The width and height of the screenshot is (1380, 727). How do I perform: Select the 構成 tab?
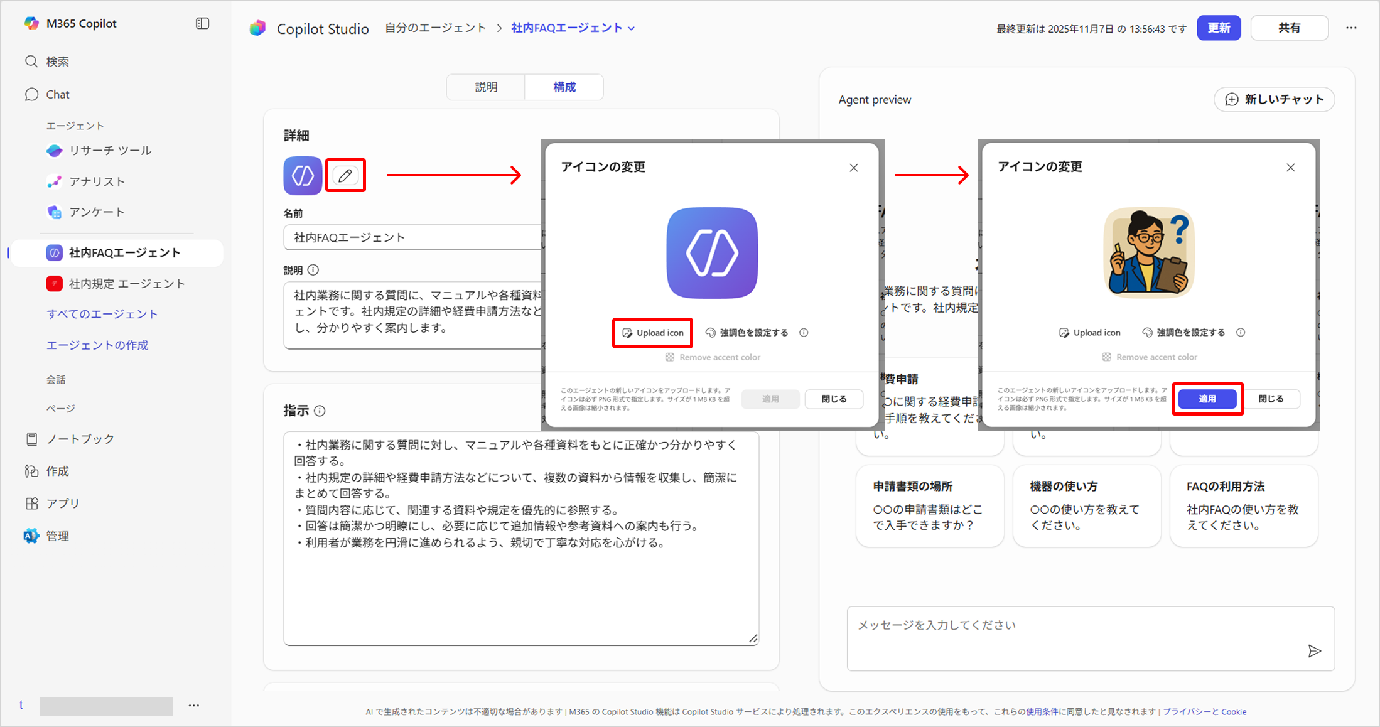[x=564, y=87]
